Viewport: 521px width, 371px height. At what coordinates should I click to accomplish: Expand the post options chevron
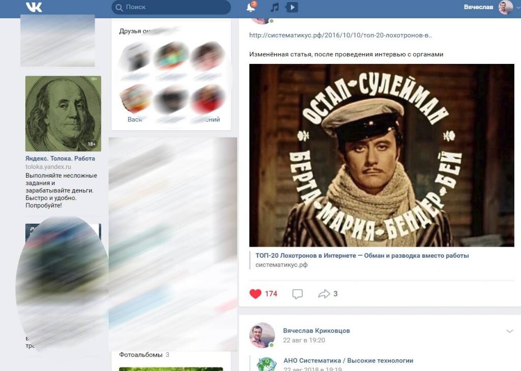coord(509,331)
